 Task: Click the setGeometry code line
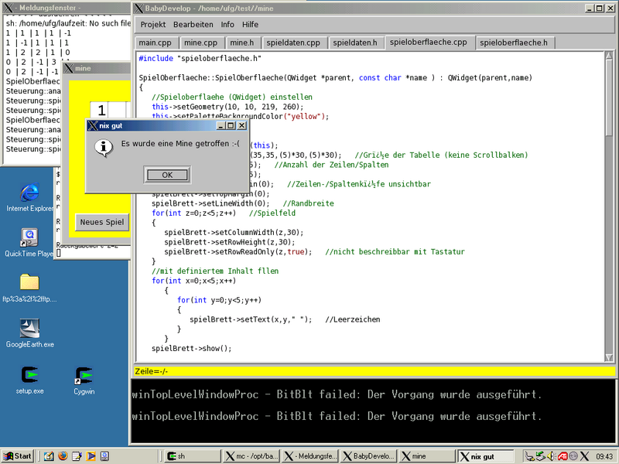(227, 107)
